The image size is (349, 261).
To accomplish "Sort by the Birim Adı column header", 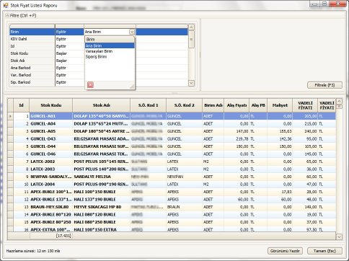I will point(213,105).
